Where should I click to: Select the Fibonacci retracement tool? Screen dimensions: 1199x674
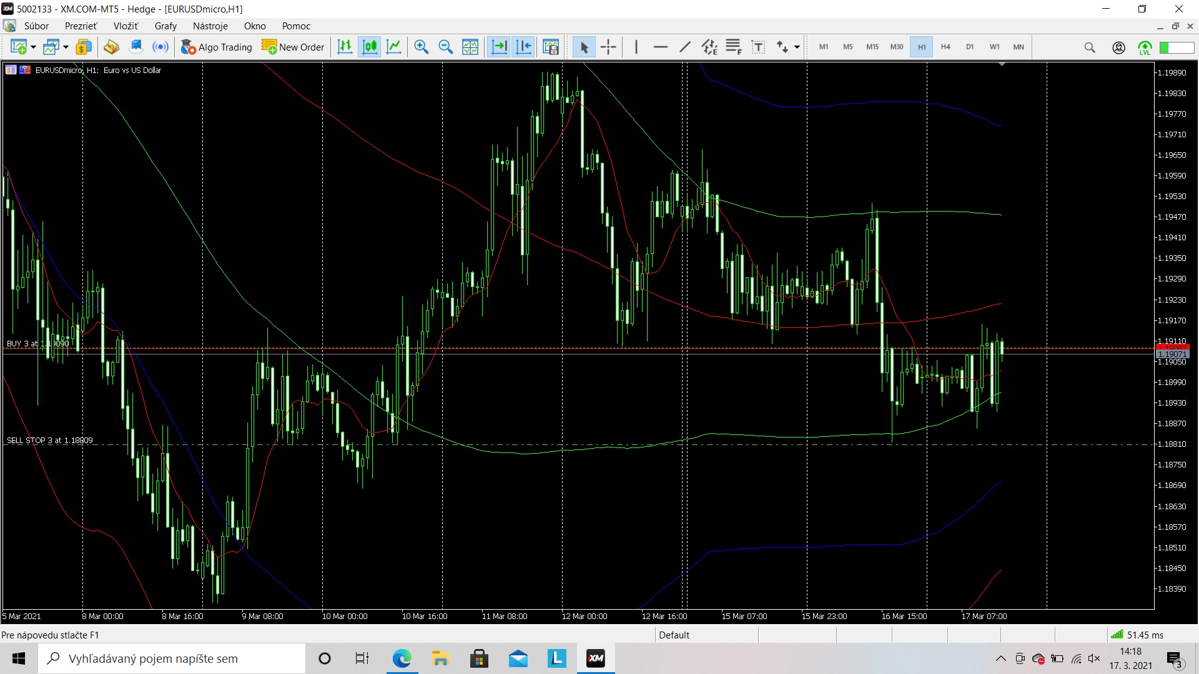(x=734, y=47)
